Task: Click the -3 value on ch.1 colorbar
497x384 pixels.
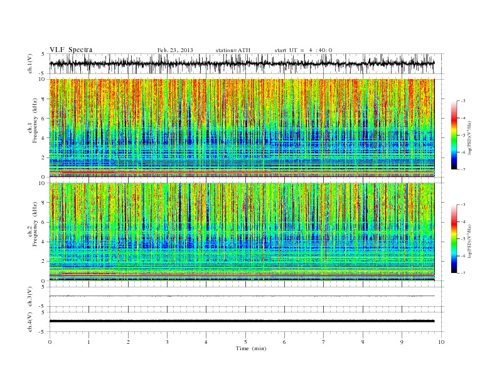Action: [x=463, y=101]
